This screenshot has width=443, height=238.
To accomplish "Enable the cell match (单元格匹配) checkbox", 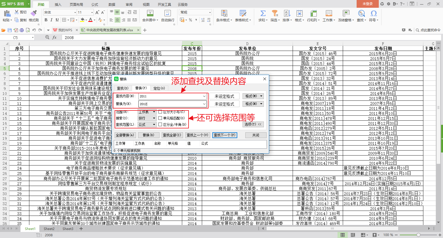I will pyautogui.click(x=160, y=118).
